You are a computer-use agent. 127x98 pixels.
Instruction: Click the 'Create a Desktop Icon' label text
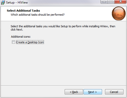(30, 42)
